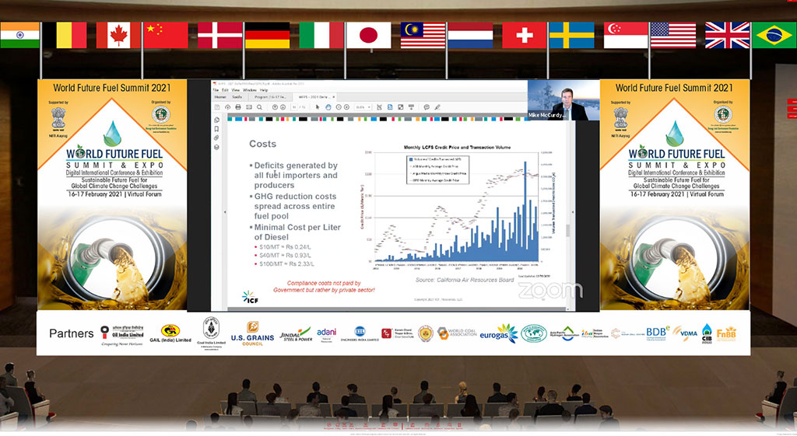The height and width of the screenshot is (436, 797).
Task: Switch to the Program document tab
Action: 270,97
